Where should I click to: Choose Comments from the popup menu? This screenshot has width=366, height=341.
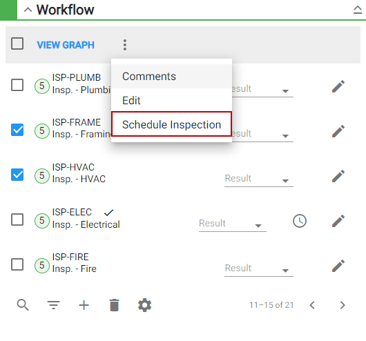pyautogui.click(x=171, y=77)
